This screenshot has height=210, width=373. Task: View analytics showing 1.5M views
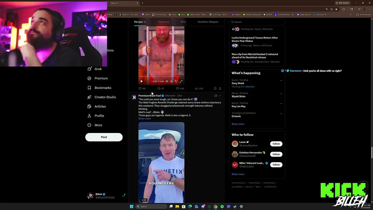[x=199, y=88]
